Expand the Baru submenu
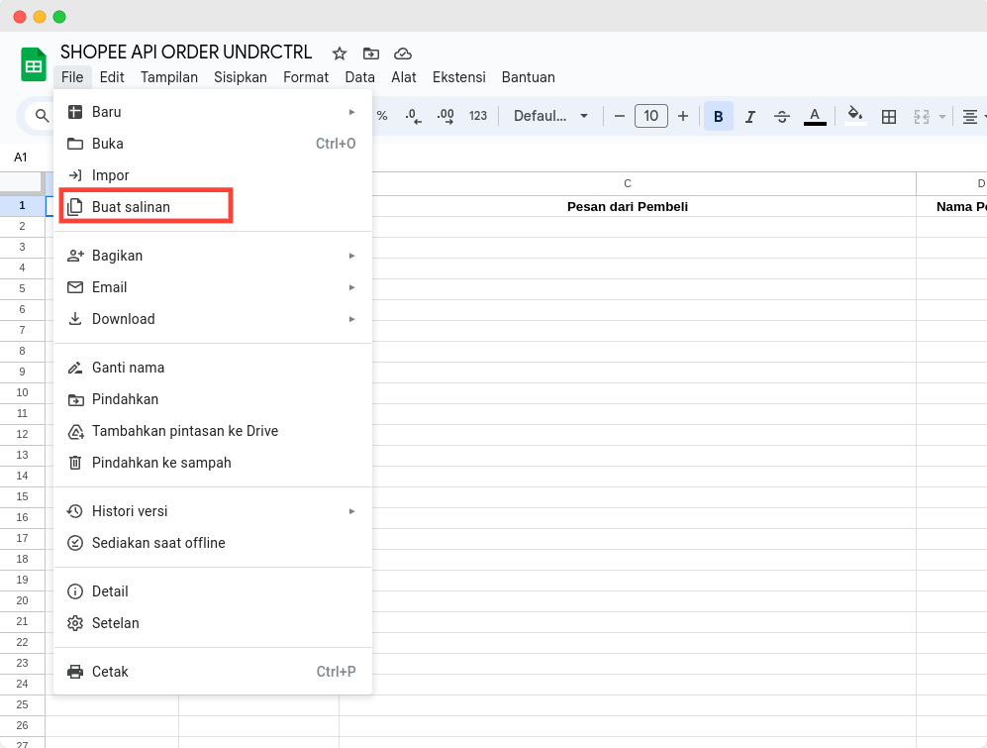 pos(213,112)
